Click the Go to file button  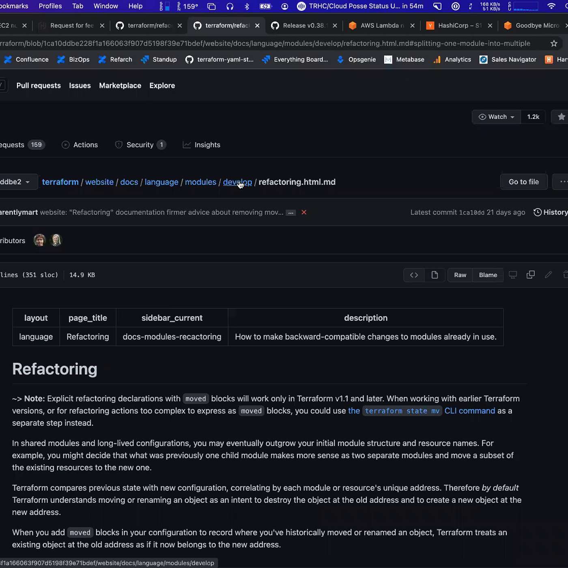pos(523,182)
